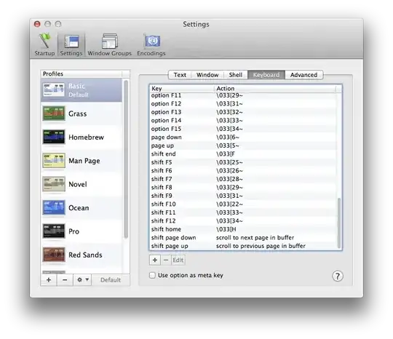Switch to the Text tab

pos(180,75)
